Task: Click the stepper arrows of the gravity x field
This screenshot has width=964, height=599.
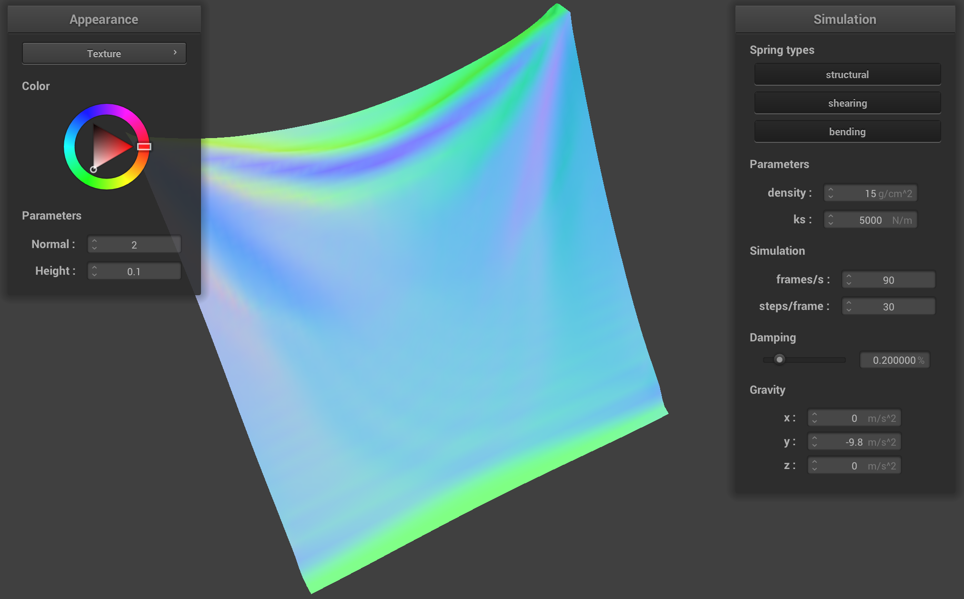Action: coord(814,418)
